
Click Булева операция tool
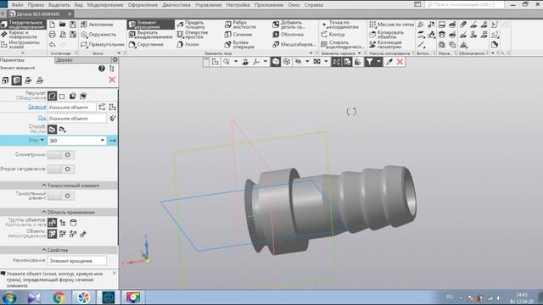click(x=239, y=45)
